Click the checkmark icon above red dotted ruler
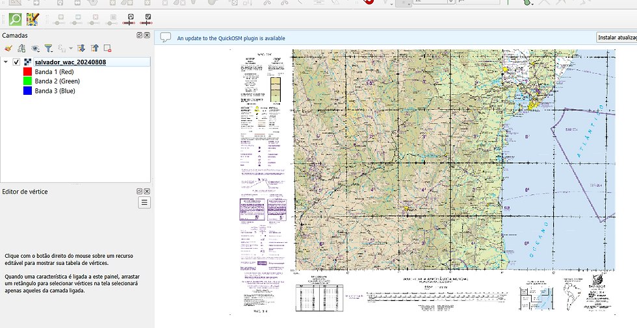The image size is (637, 328). [x=147, y=19]
